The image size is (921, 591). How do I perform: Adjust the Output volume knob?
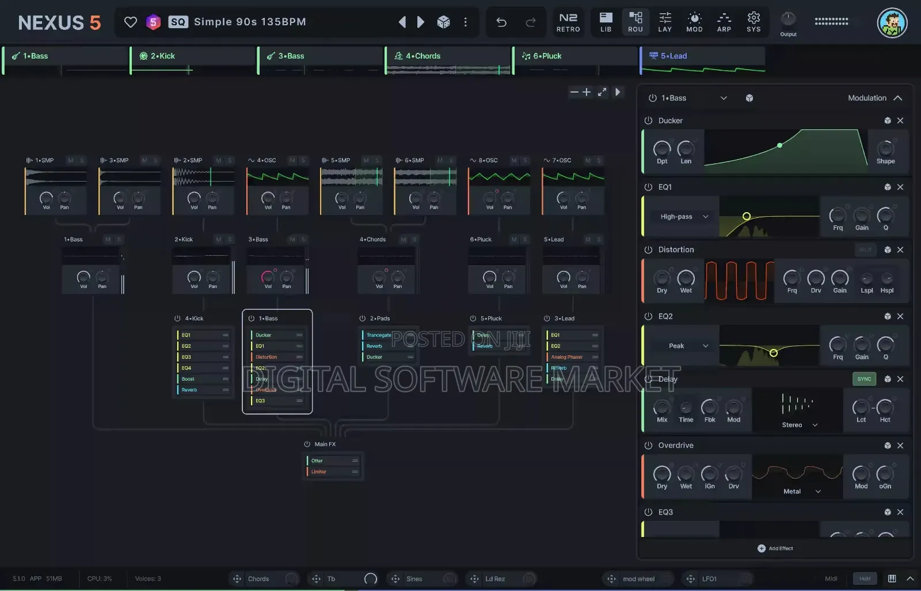point(788,19)
